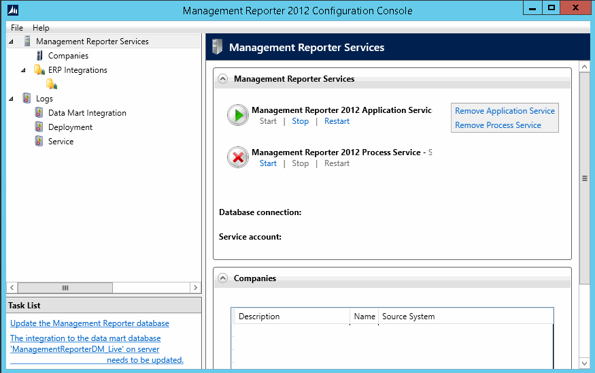Click Update the Management Reporter database task
This screenshot has height=373, width=595.
[90, 323]
